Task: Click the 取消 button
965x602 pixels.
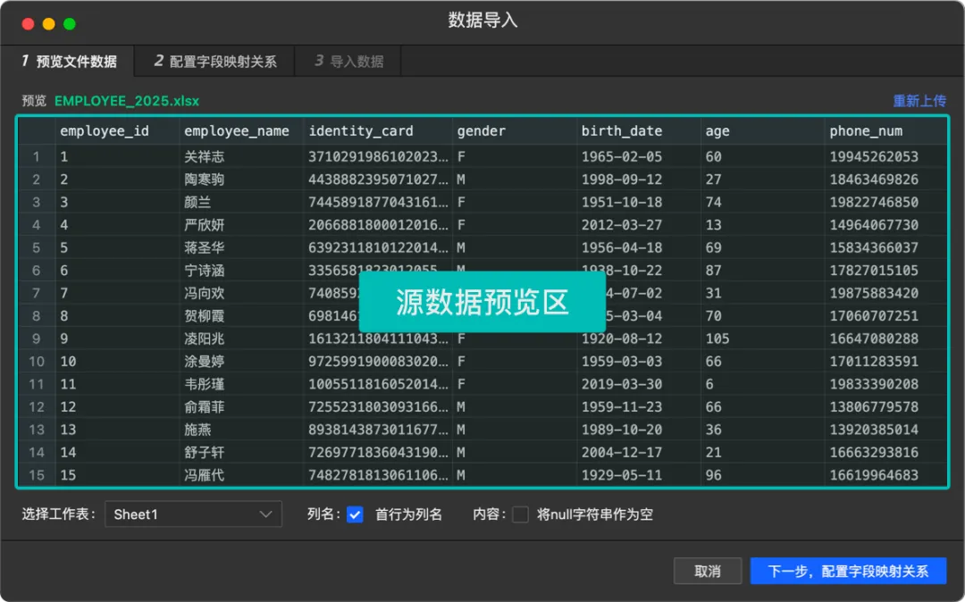Action: (x=708, y=570)
